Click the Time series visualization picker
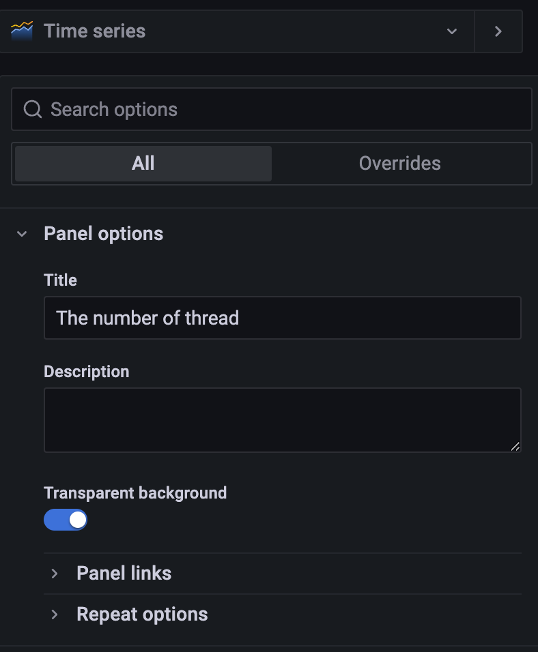This screenshot has height=652, width=538. coord(236,31)
